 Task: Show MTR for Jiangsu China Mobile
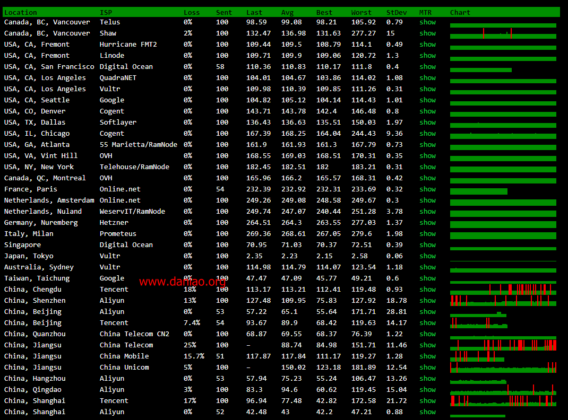427,356
